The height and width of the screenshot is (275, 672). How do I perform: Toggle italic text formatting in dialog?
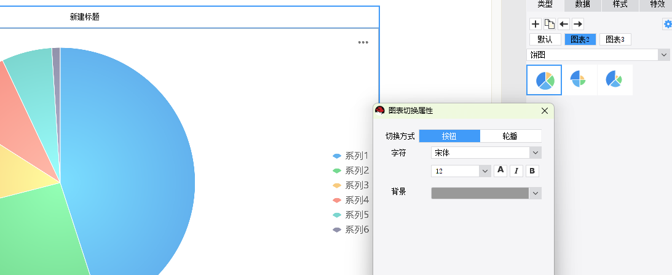[516, 171]
